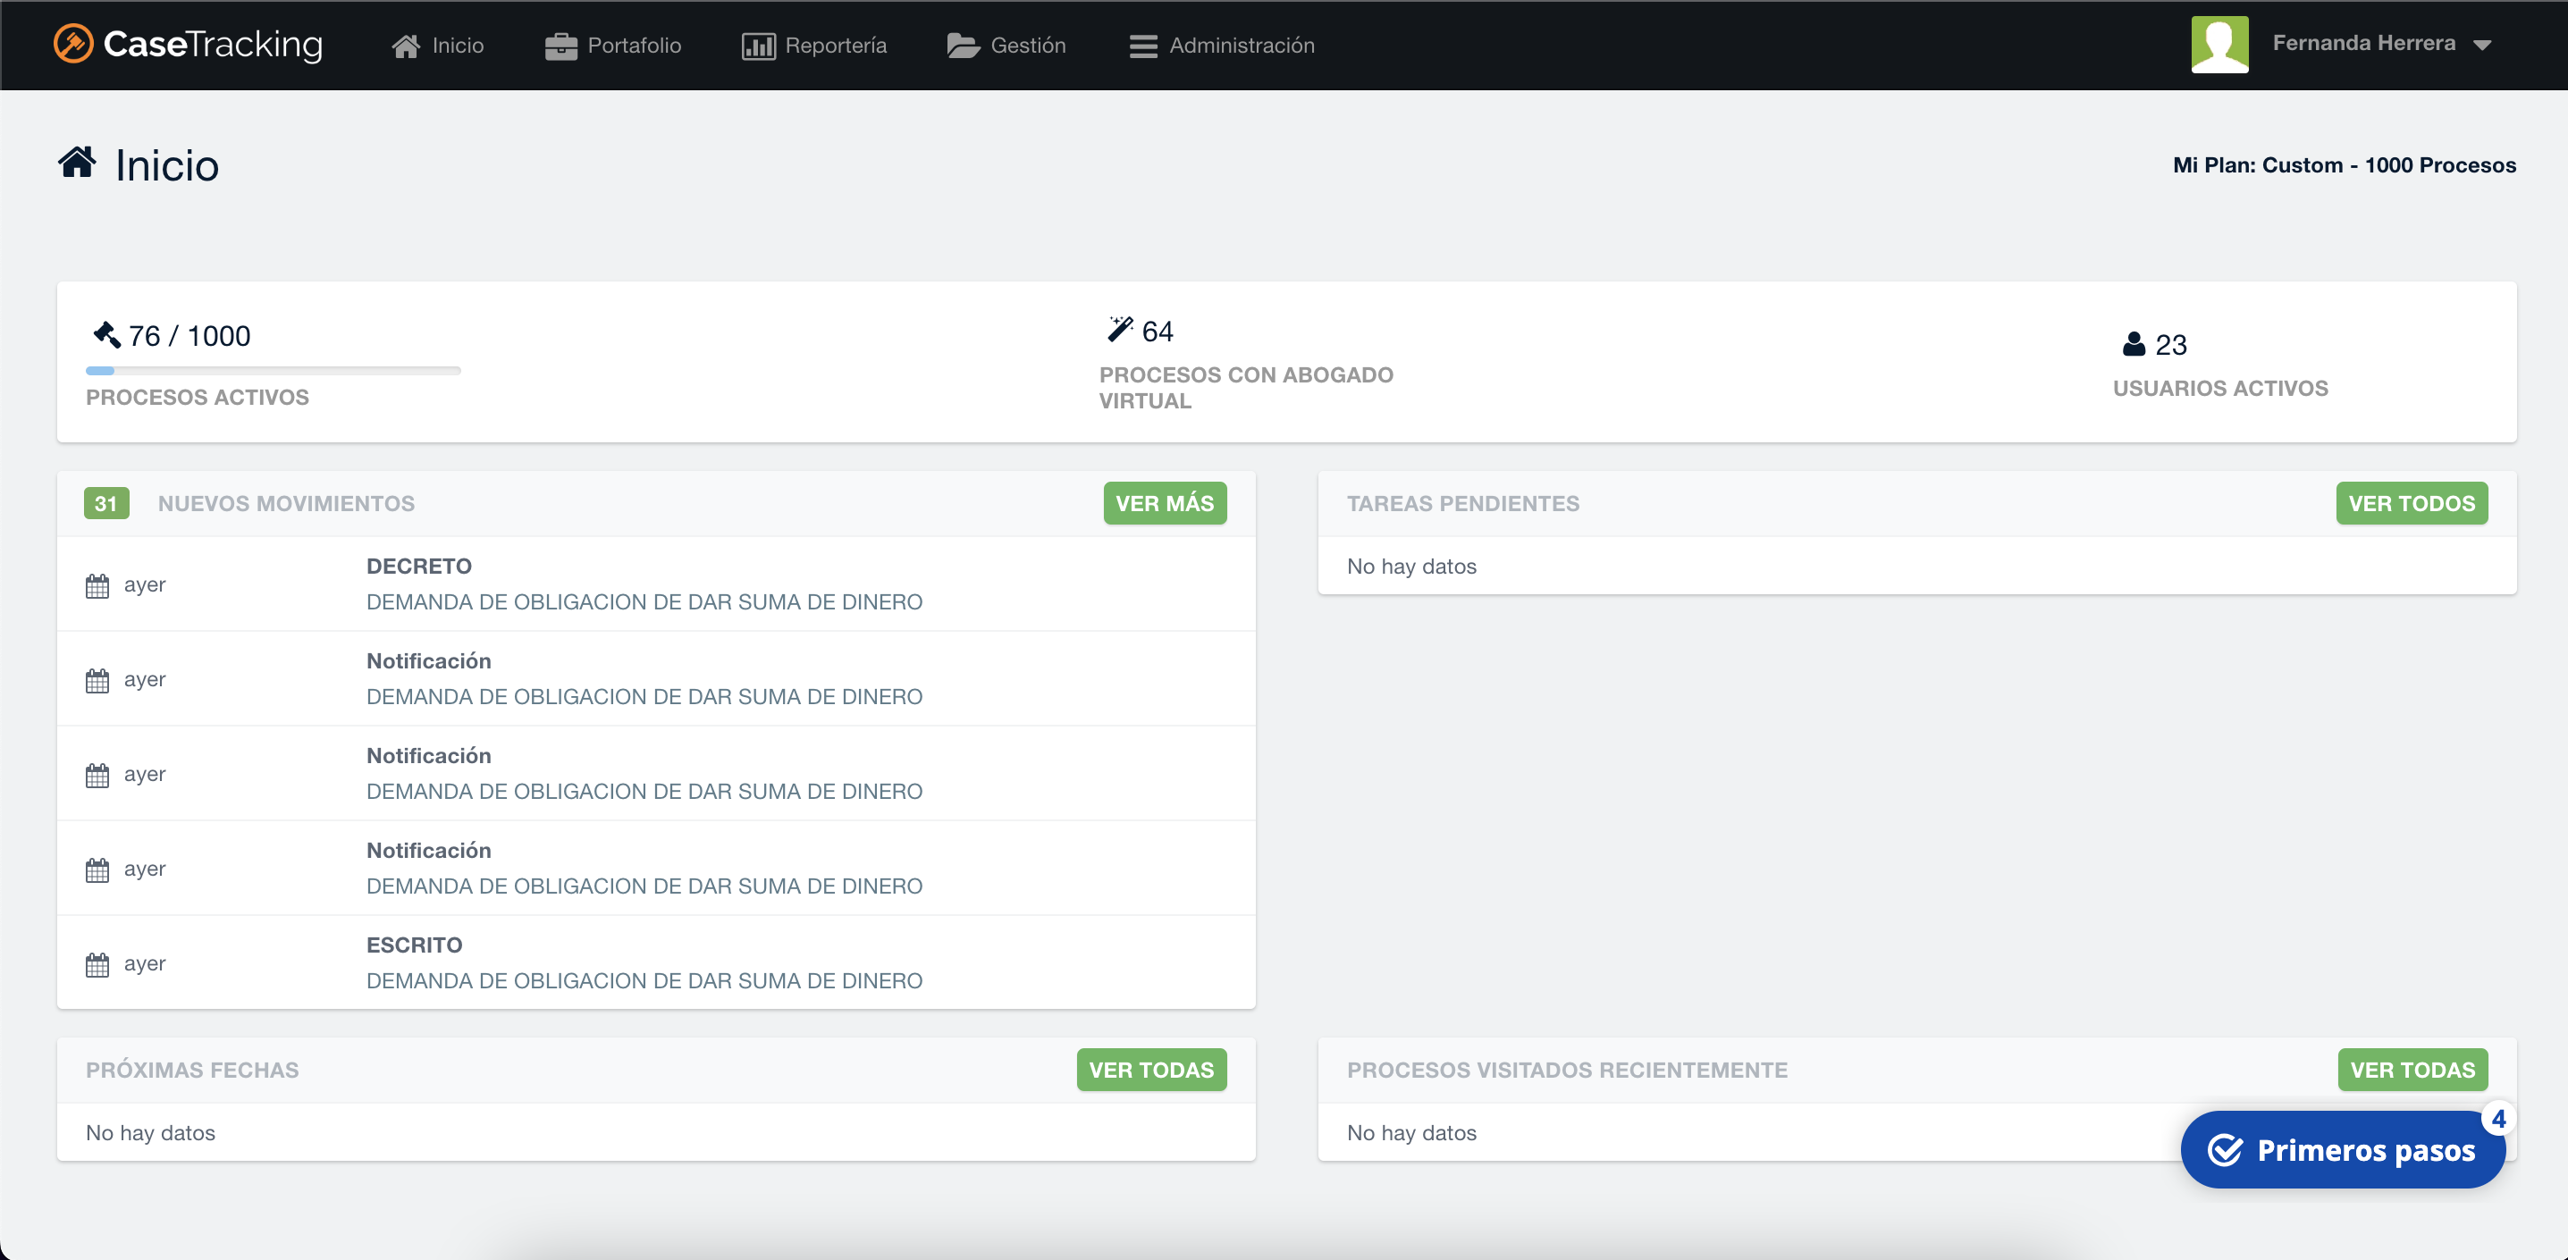2568x1260 pixels.
Task: Open the Reportería menu
Action: 813,46
